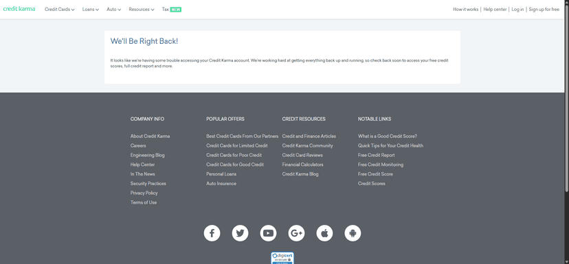This screenshot has width=569, height=264.
Task: Open the Apple app store icon
Action: pyautogui.click(x=324, y=233)
